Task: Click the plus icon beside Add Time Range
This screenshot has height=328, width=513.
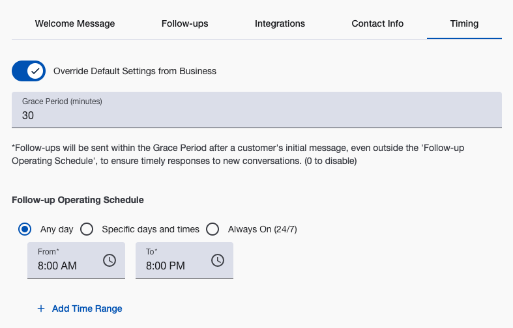Action: coord(41,308)
